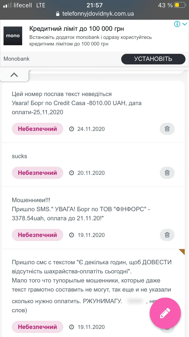Screen dimensions: 189x337
Task: Expand the ad options chevron near info icon
Action: click(x=184, y=24)
